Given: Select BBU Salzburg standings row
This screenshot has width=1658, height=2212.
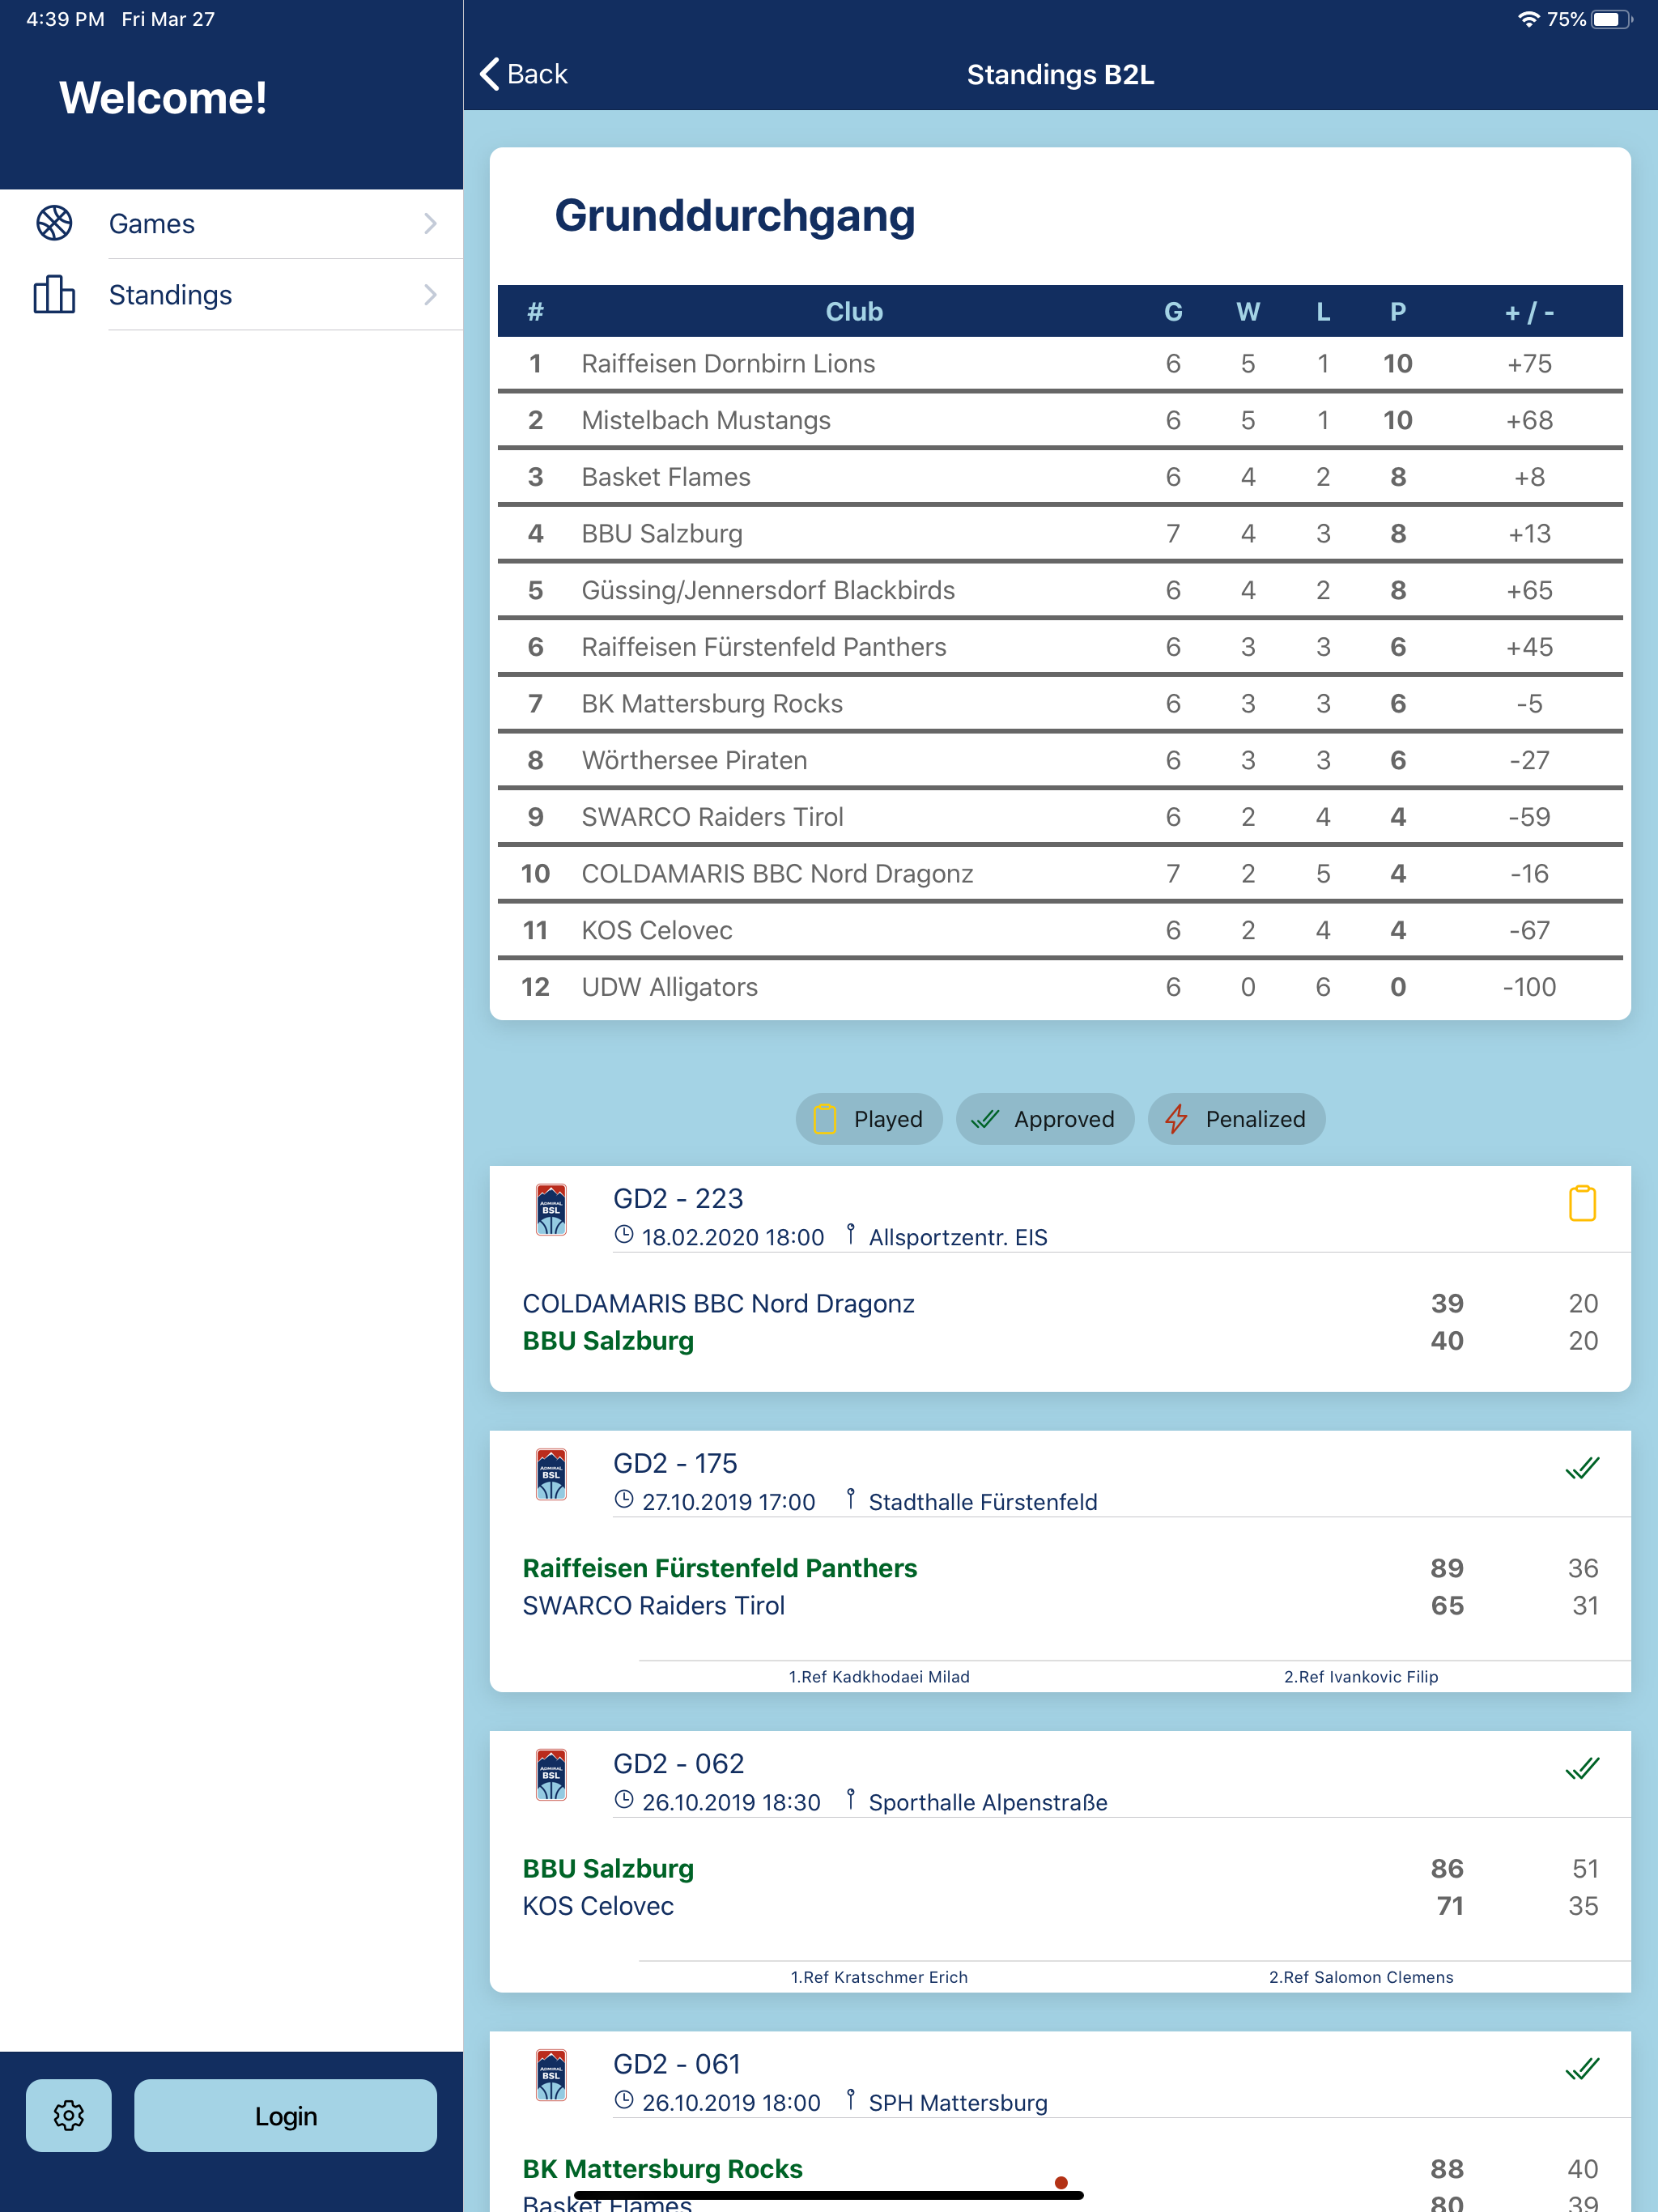Looking at the screenshot, I should pyautogui.click(x=1060, y=533).
